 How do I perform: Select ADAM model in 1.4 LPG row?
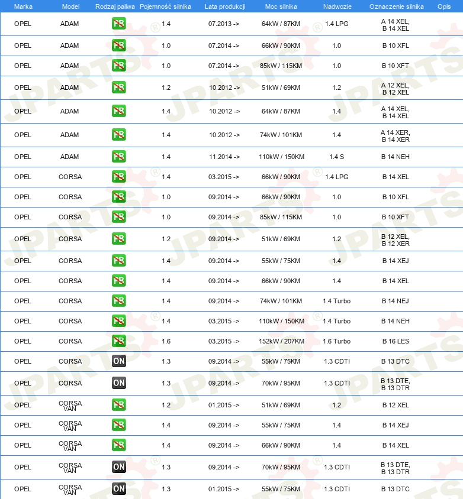click(69, 24)
